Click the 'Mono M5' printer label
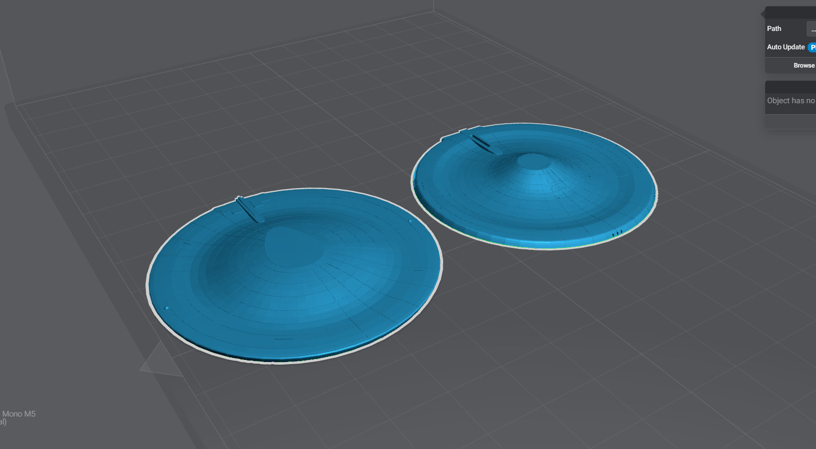 18,414
